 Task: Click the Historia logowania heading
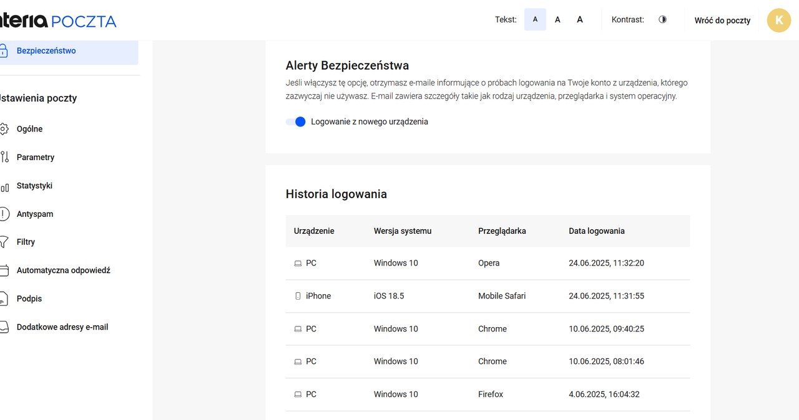(x=336, y=194)
